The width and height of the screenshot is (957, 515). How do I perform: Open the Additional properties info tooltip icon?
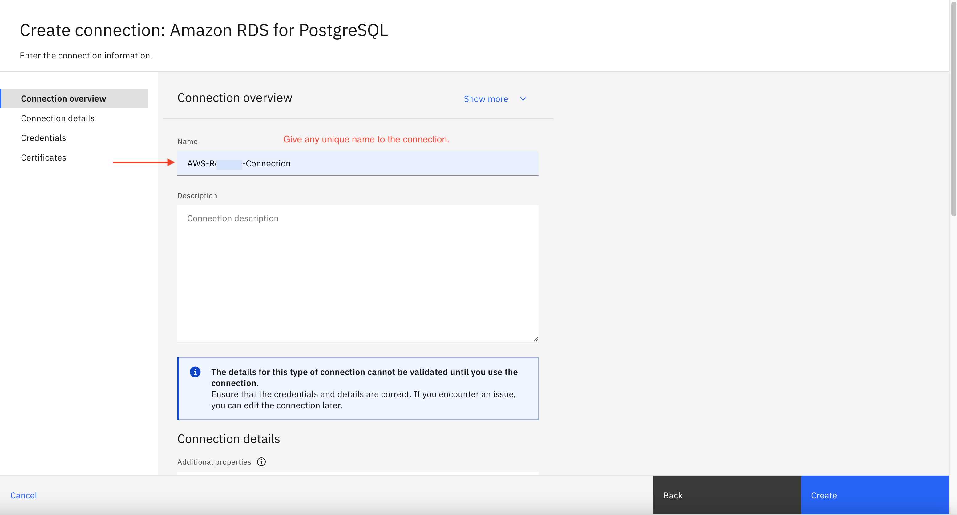coord(261,461)
